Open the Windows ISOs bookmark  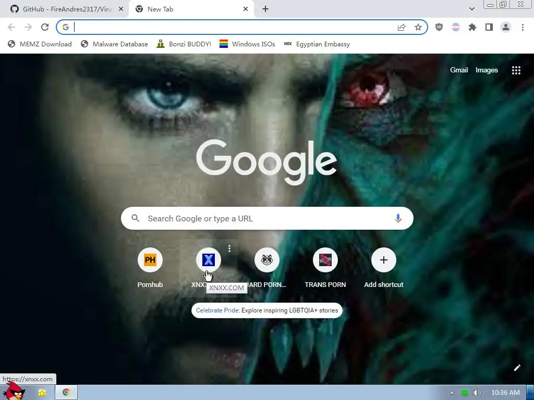click(x=247, y=44)
